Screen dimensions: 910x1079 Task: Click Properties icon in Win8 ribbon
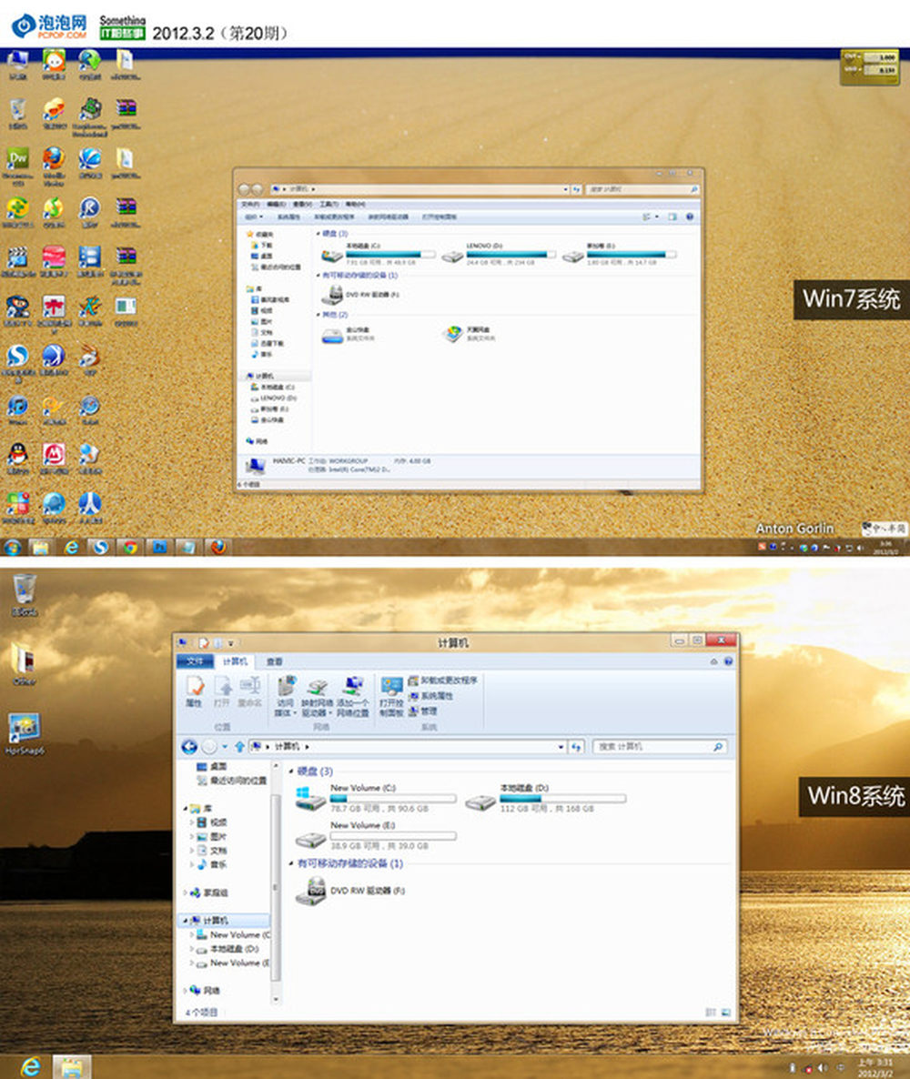point(194,691)
